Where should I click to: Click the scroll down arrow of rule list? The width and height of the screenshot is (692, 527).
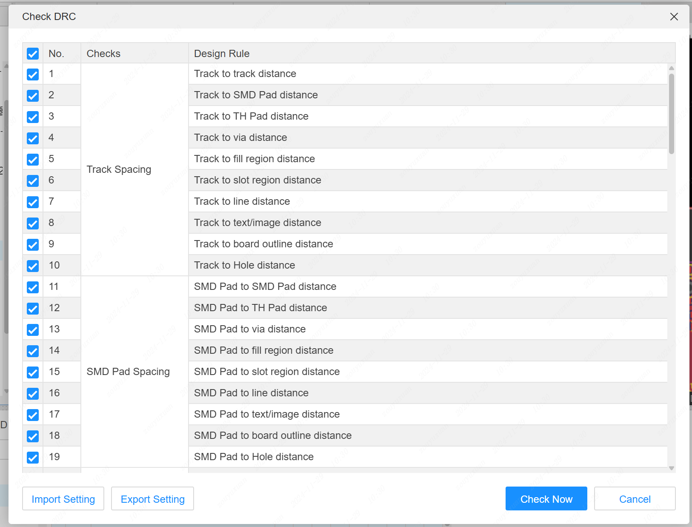pyautogui.click(x=672, y=468)
